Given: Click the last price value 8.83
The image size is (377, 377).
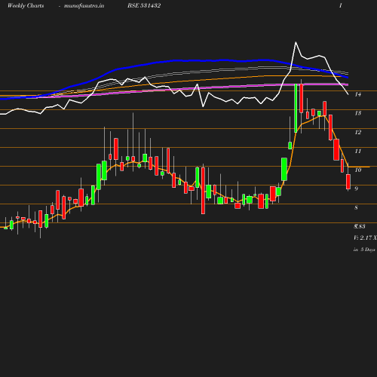Looking at the screenshot, I should click(360, 226).
